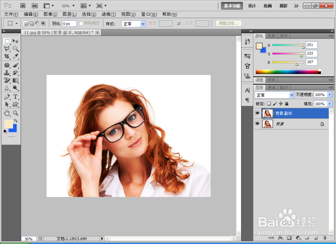Toggle lock image pixels

pyautogui.click(x=275, y=104)
